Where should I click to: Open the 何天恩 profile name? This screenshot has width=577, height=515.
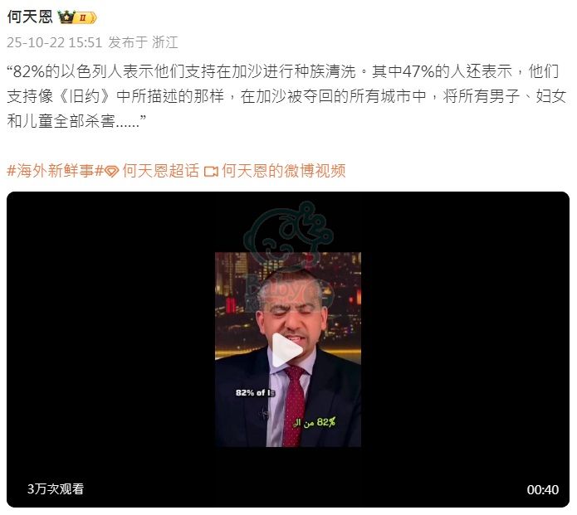click(30, 17)
